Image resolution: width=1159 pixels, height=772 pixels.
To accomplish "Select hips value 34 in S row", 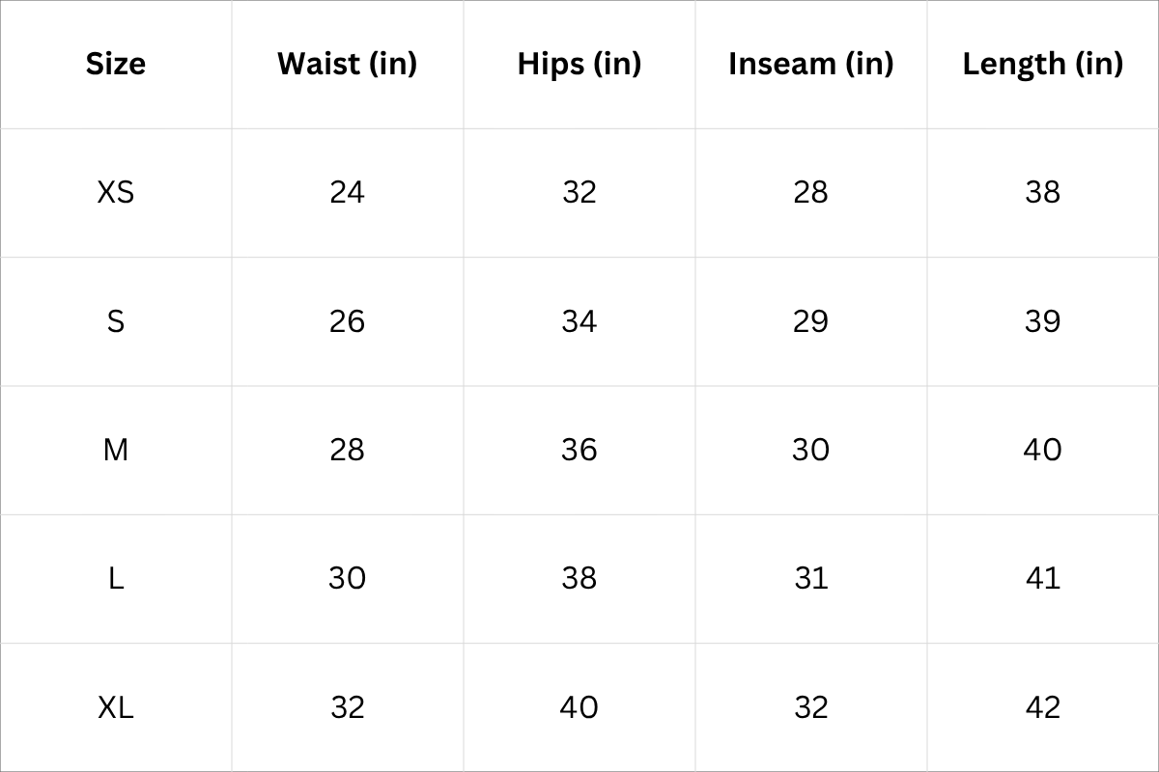I will [x=579, y=320].
